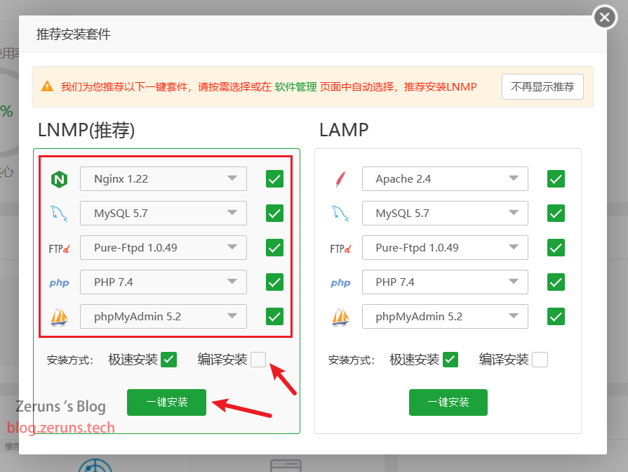Close the recommended install dialog

coord(605,18)
